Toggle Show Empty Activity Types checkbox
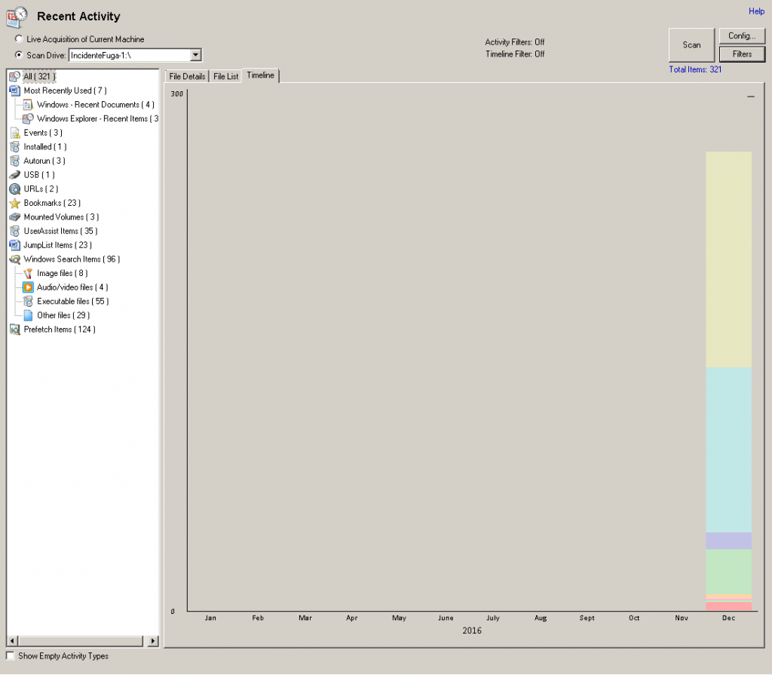 tap(10, 656)
